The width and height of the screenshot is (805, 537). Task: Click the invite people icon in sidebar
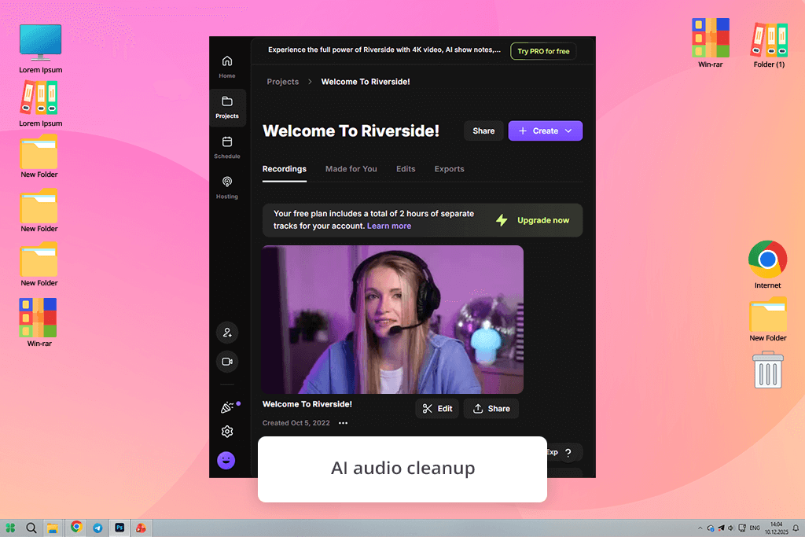pos(227,333)
